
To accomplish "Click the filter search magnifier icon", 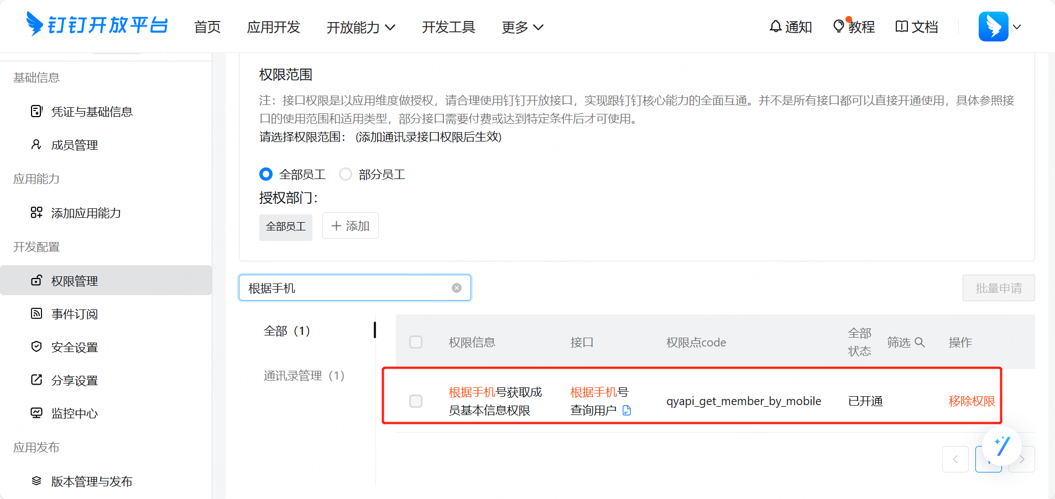I will [x=920, y=342].
